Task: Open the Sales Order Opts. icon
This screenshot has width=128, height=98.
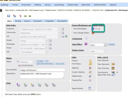Action: pos(113,75)
